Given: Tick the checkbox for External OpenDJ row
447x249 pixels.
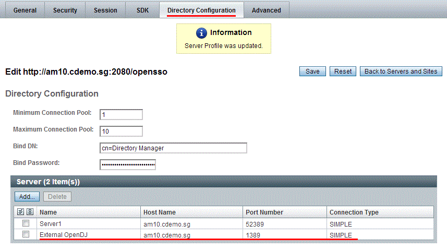Looking at the screenshot, I should click(26, 234).
